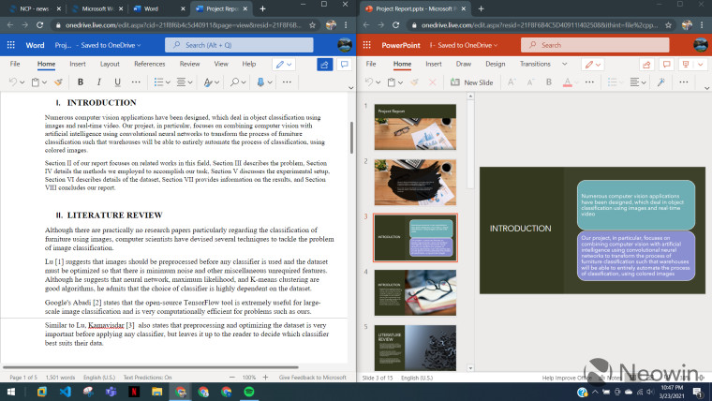712x401 pixels.
Task: Open the Comments pane in Word
Action: 344,65
